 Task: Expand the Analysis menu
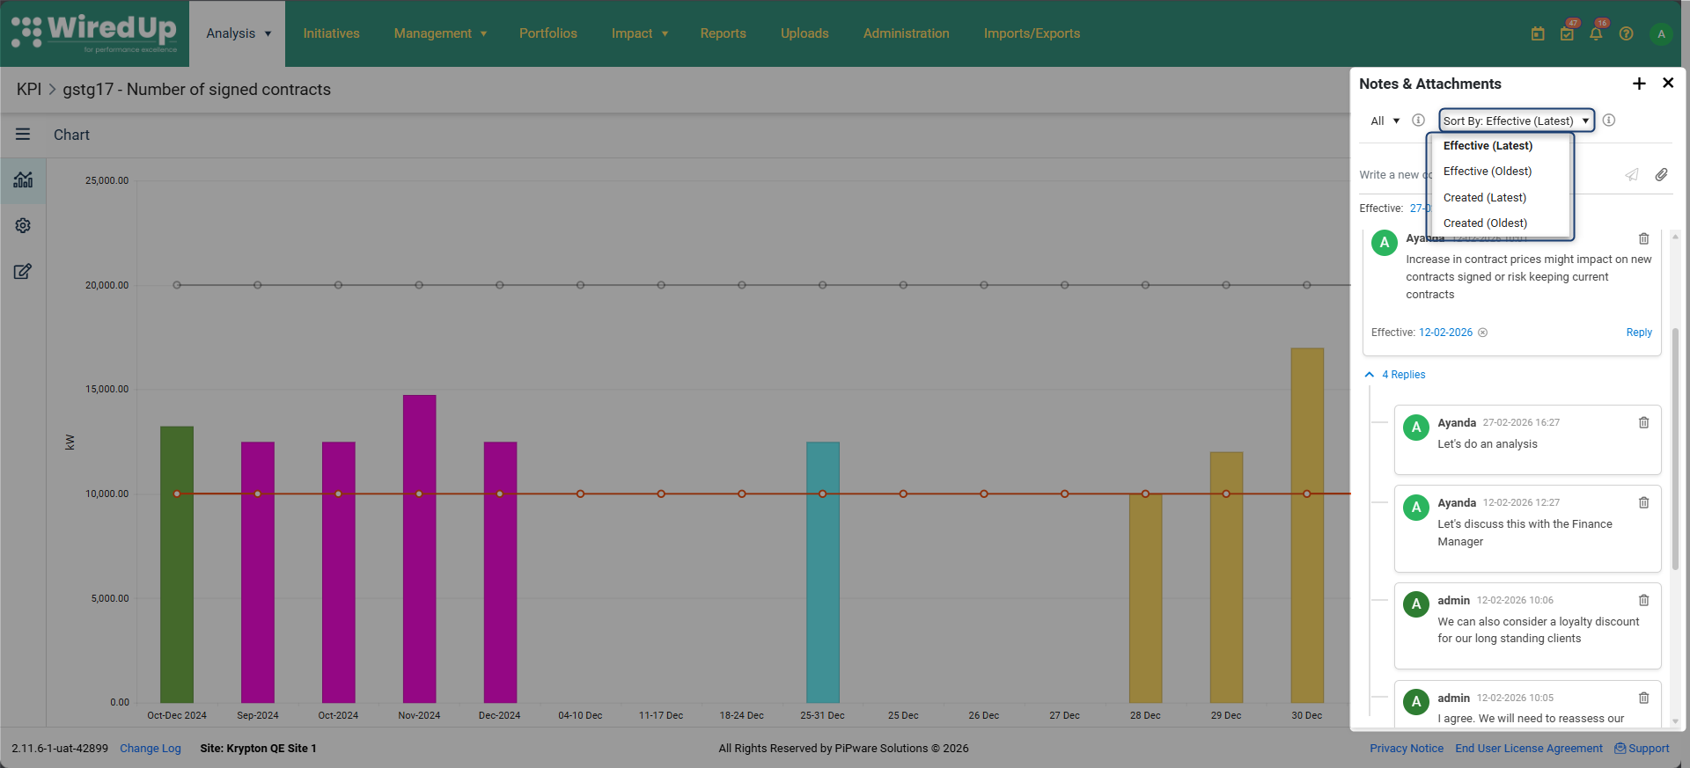(x=238, y=33)
